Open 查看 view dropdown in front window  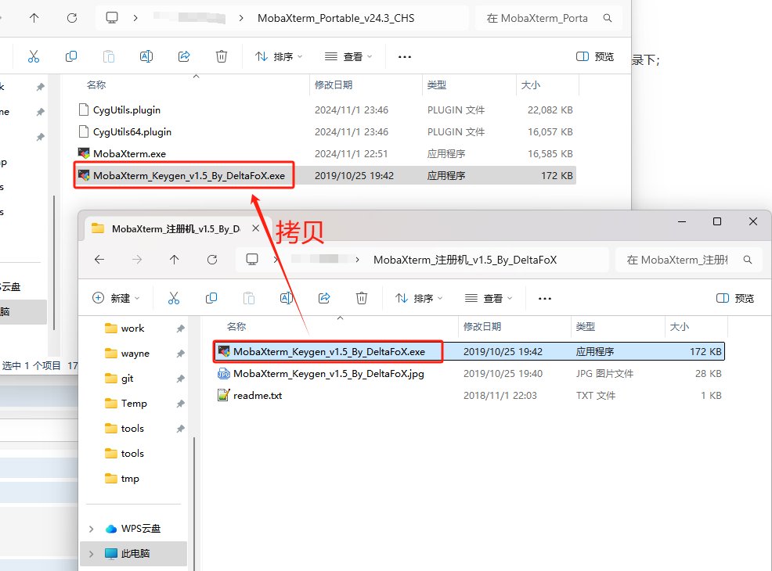tap(489, 298)
